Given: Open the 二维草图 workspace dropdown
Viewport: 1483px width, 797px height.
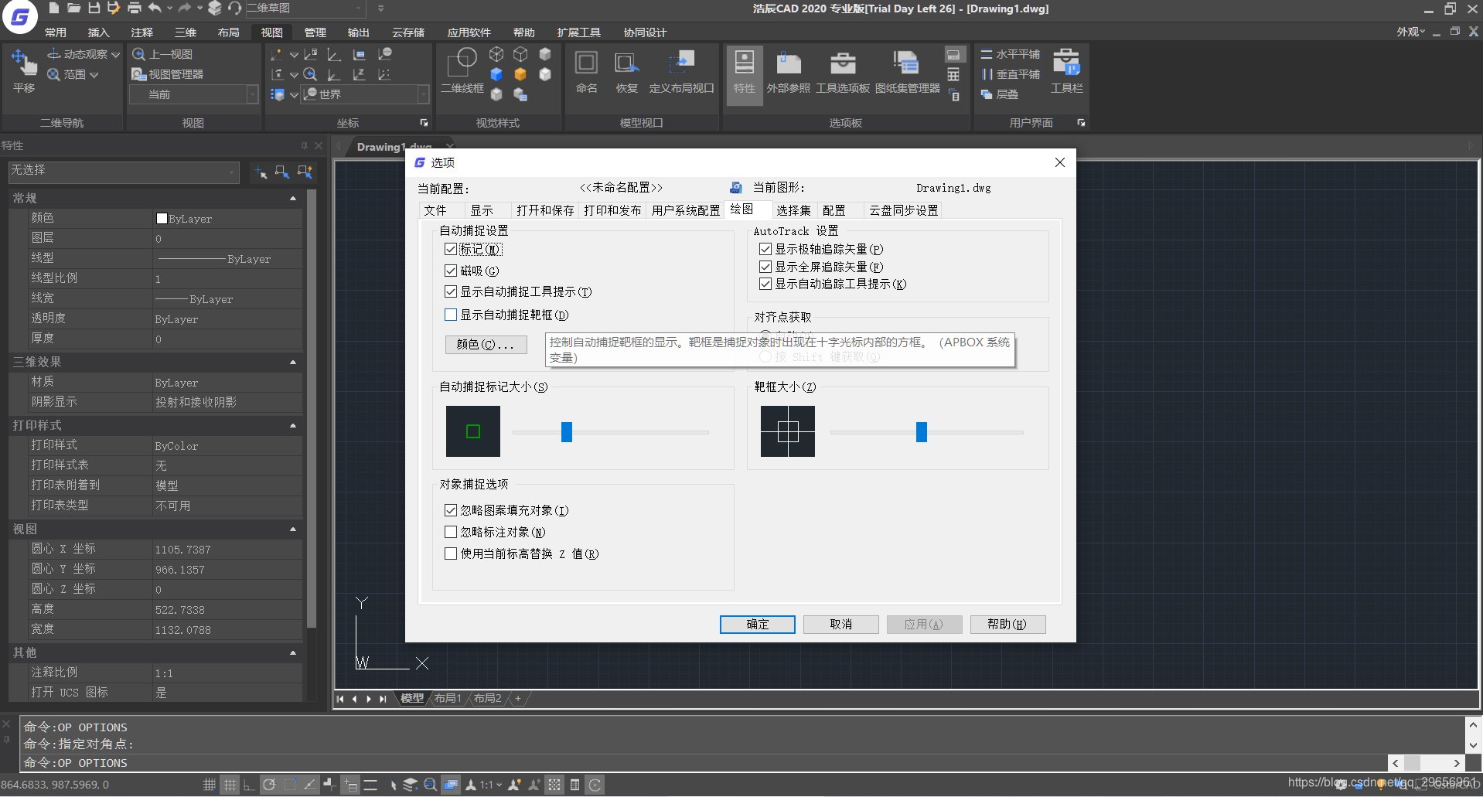Looking at the screenshot, I should click(305, 8).
